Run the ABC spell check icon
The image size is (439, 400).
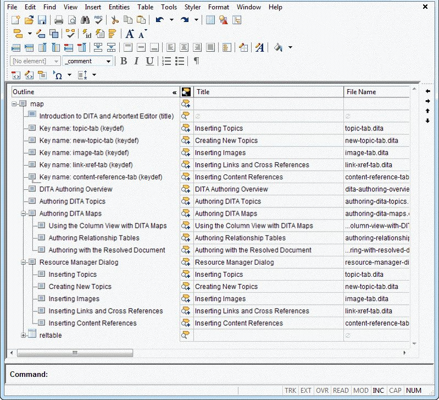tap(98, 20)
